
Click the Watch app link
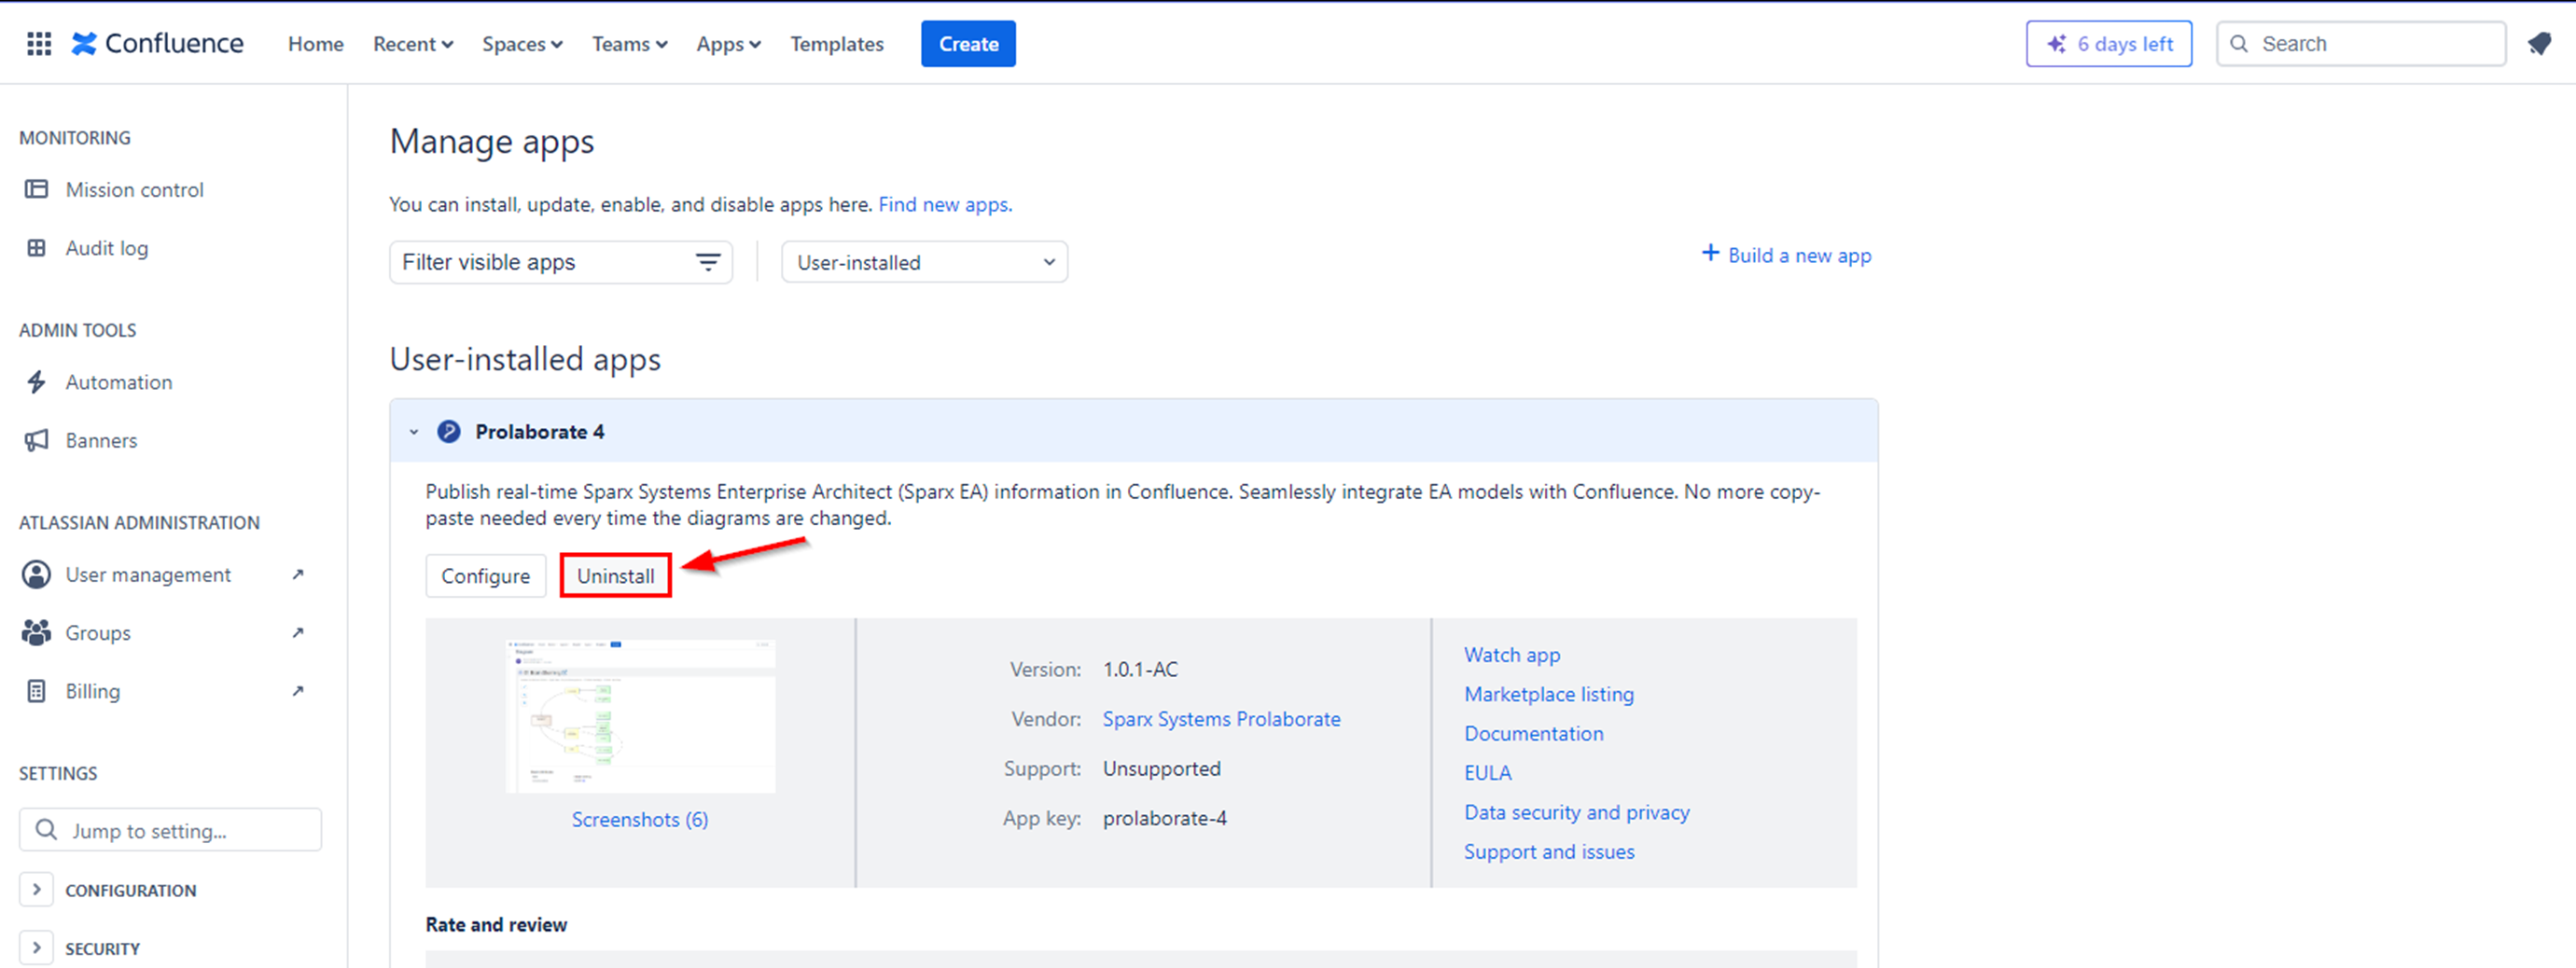[1512, 654]
